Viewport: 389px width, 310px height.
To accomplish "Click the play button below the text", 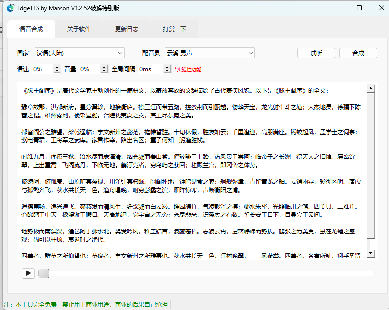I will point(28,273).
